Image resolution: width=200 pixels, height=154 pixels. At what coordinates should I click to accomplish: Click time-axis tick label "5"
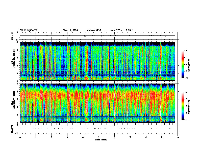pos(99,137)
